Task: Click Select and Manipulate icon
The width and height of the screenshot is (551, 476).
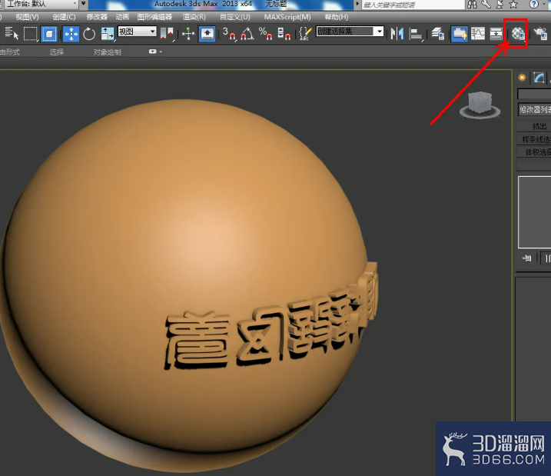Action: (x=188, y=34)
